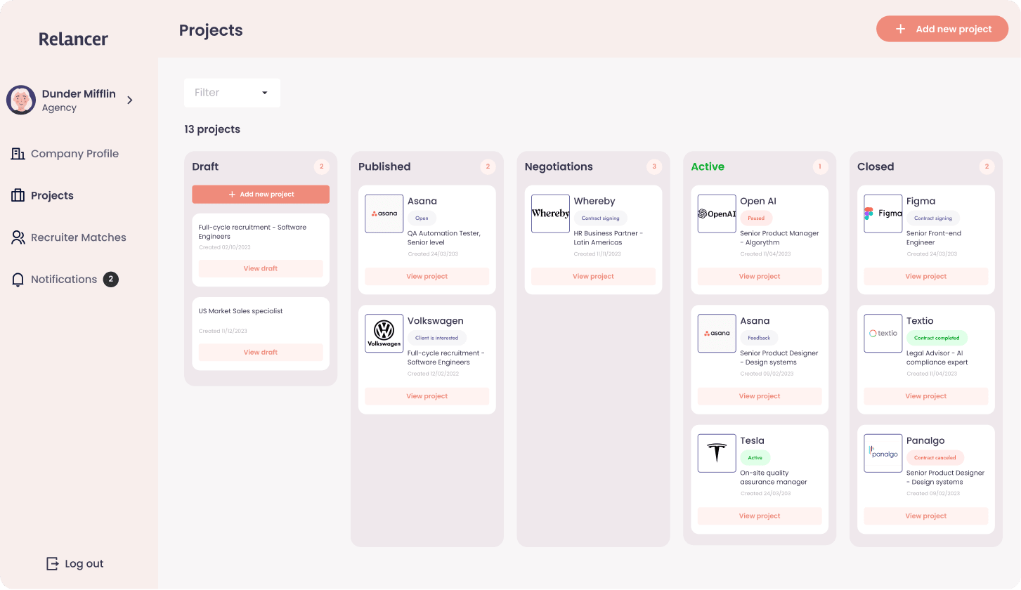Open Notifications in the sidebar
Viewport: 1021px width, 590px height.
[65, 280]
